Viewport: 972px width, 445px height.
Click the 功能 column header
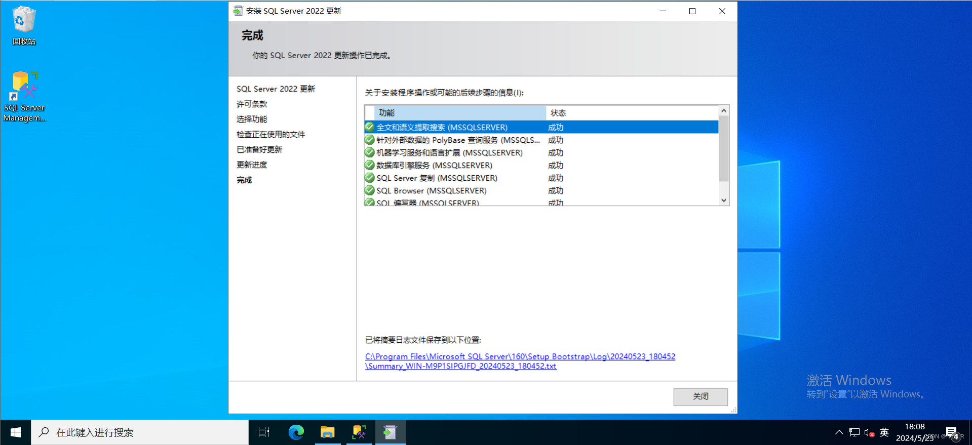(x=460, y=113)
